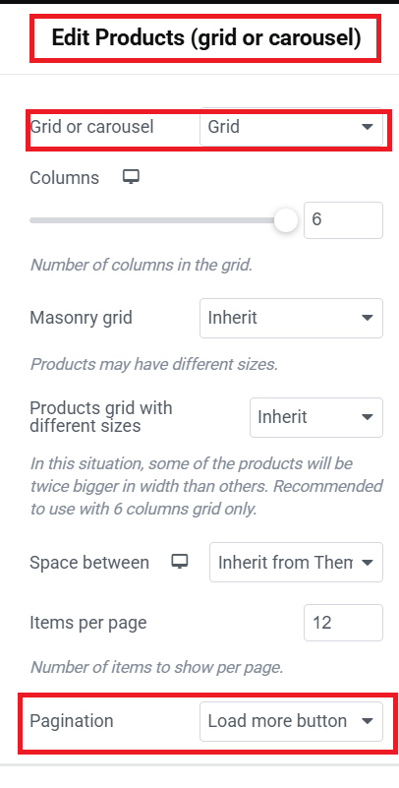Open the Space between dropdown

(x=296, y=562)
